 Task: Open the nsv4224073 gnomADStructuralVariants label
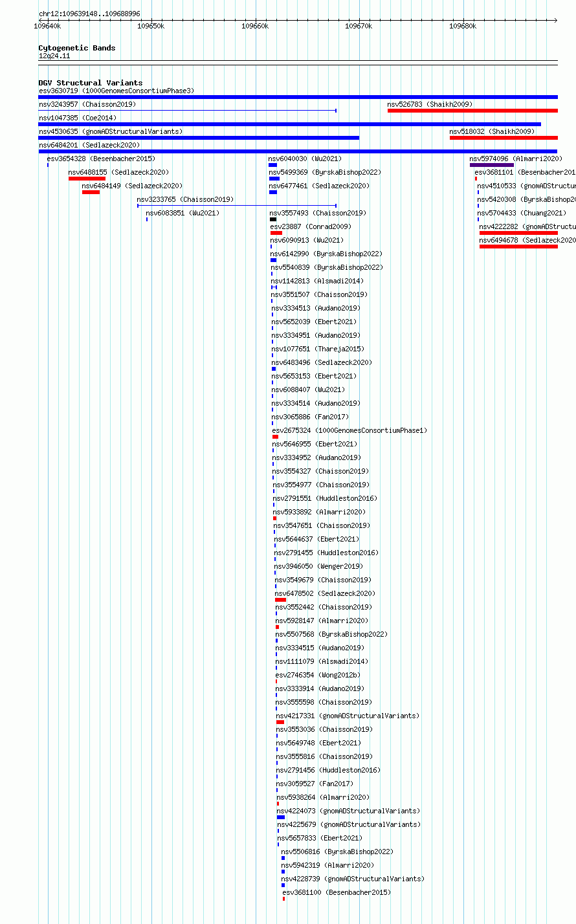pyautogui.click(x=349, y=811)
